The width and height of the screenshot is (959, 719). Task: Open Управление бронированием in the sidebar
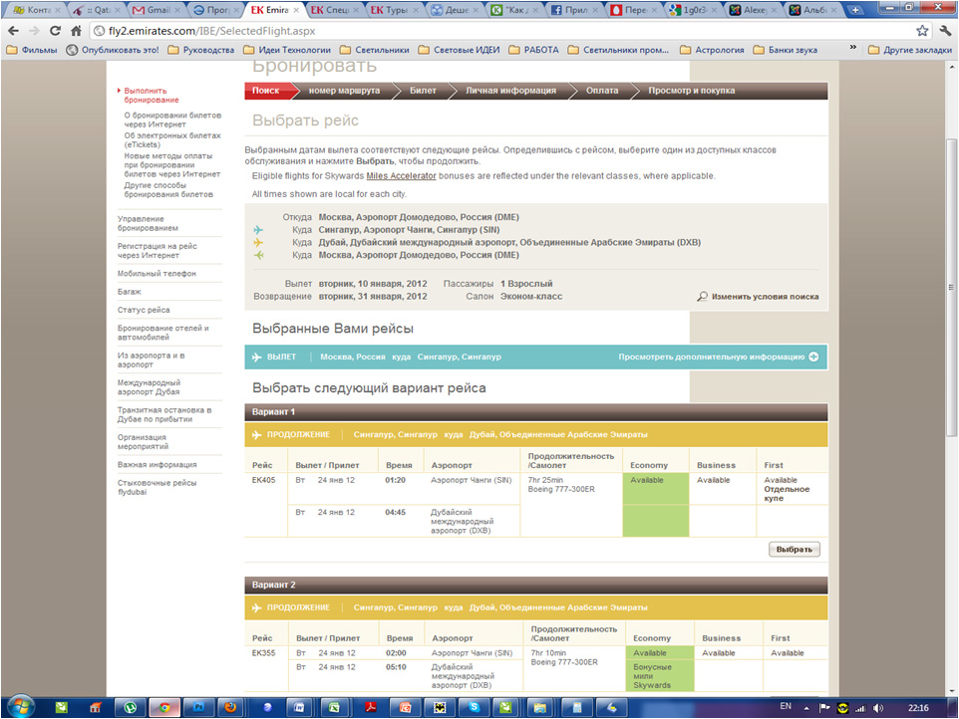[148, 224]
